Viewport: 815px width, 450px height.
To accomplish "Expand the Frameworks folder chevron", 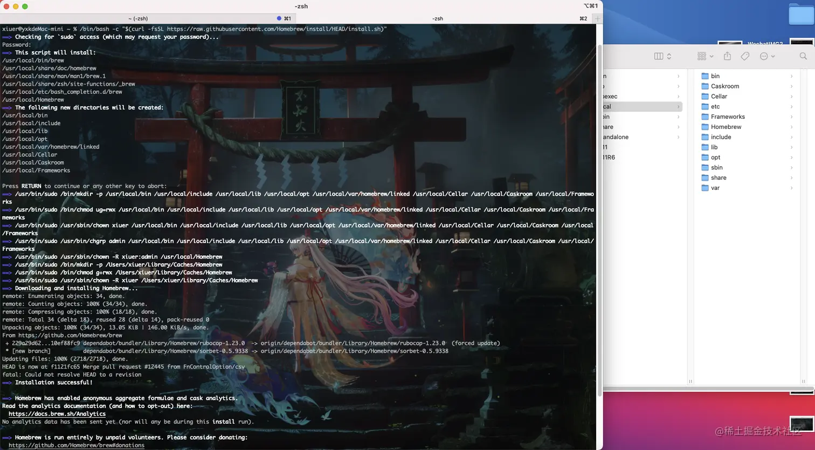I will 792,117.
